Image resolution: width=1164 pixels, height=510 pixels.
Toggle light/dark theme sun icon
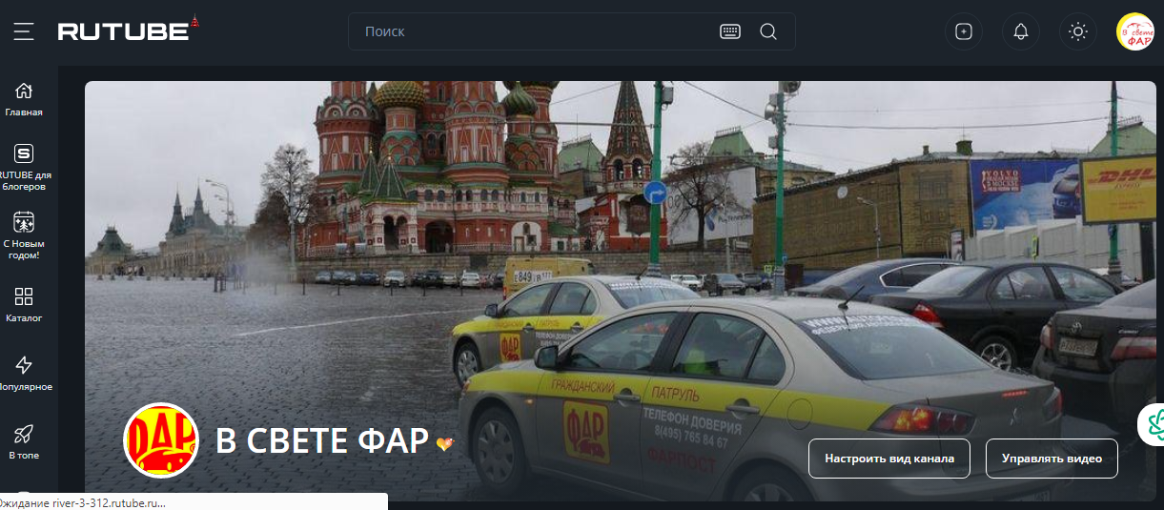[1077, 31]
